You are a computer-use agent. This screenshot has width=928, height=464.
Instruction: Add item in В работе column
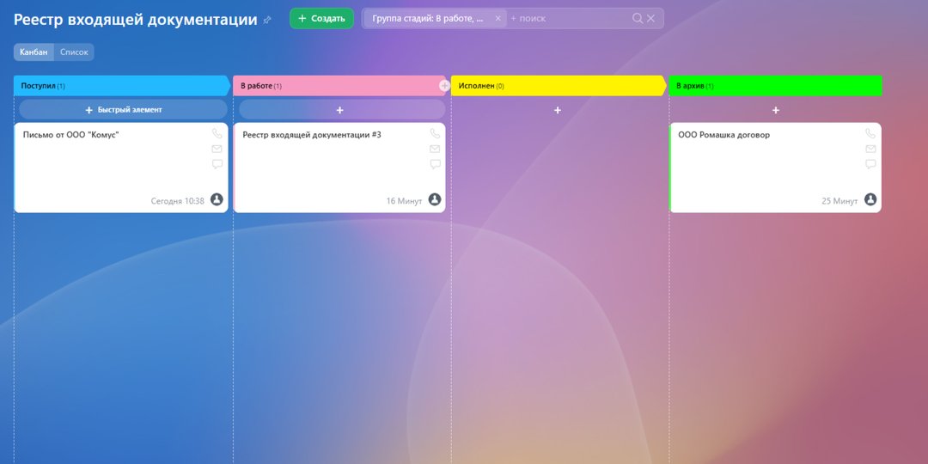point(342,109)
